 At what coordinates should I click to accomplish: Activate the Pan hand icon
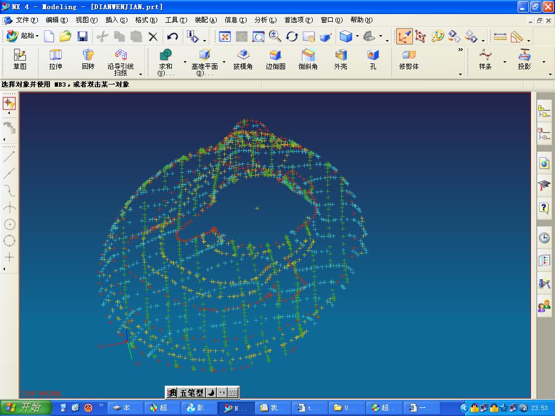coord(308,36)
